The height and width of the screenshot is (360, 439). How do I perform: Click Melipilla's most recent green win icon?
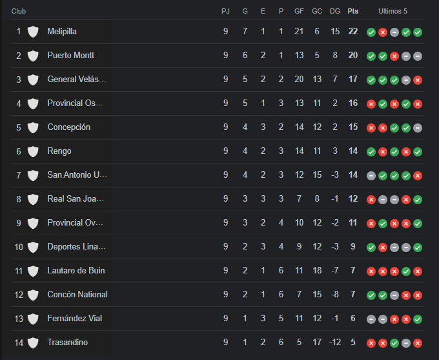[418, 32]
